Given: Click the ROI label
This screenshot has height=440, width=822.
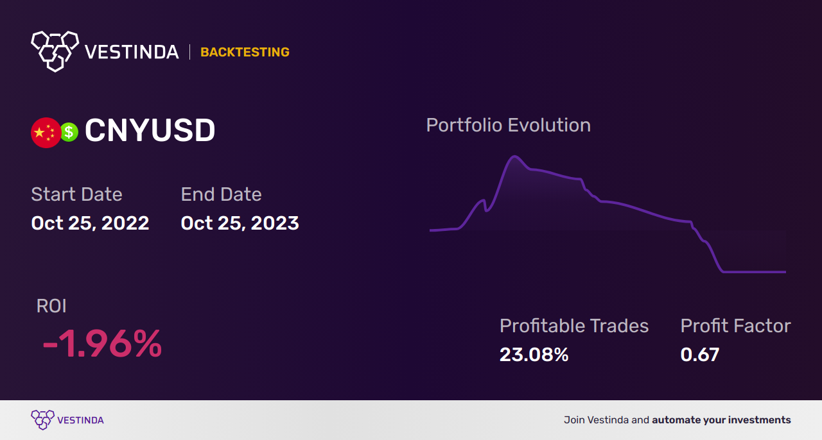Looking at the screenshot, I should pos(51,306).
